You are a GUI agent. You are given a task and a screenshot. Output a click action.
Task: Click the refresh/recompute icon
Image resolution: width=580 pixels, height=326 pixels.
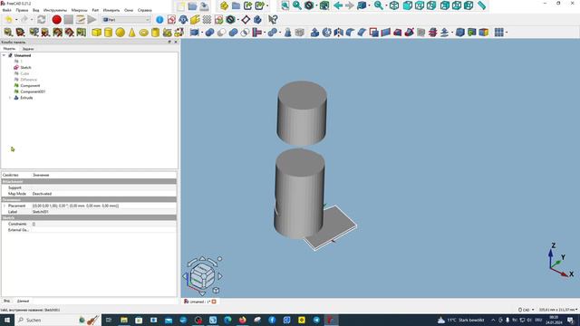tap(42, 20)
